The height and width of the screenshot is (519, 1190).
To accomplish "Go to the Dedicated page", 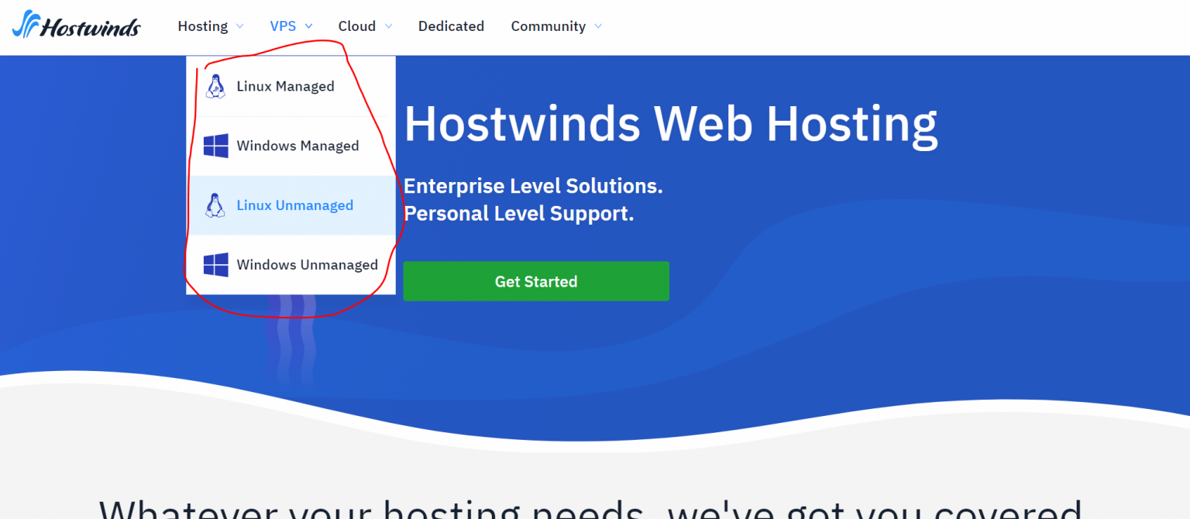I will click(x=451, y=26).
